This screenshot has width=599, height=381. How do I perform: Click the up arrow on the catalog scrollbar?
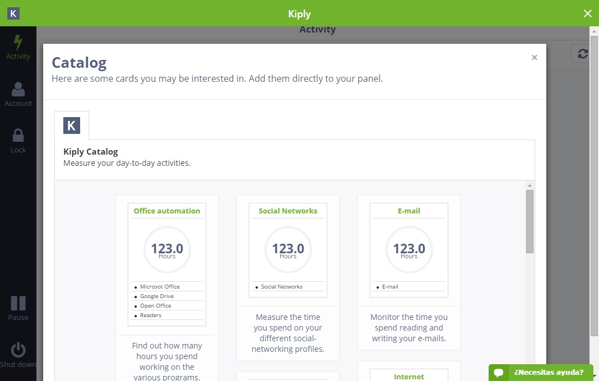tap(529, 184)
